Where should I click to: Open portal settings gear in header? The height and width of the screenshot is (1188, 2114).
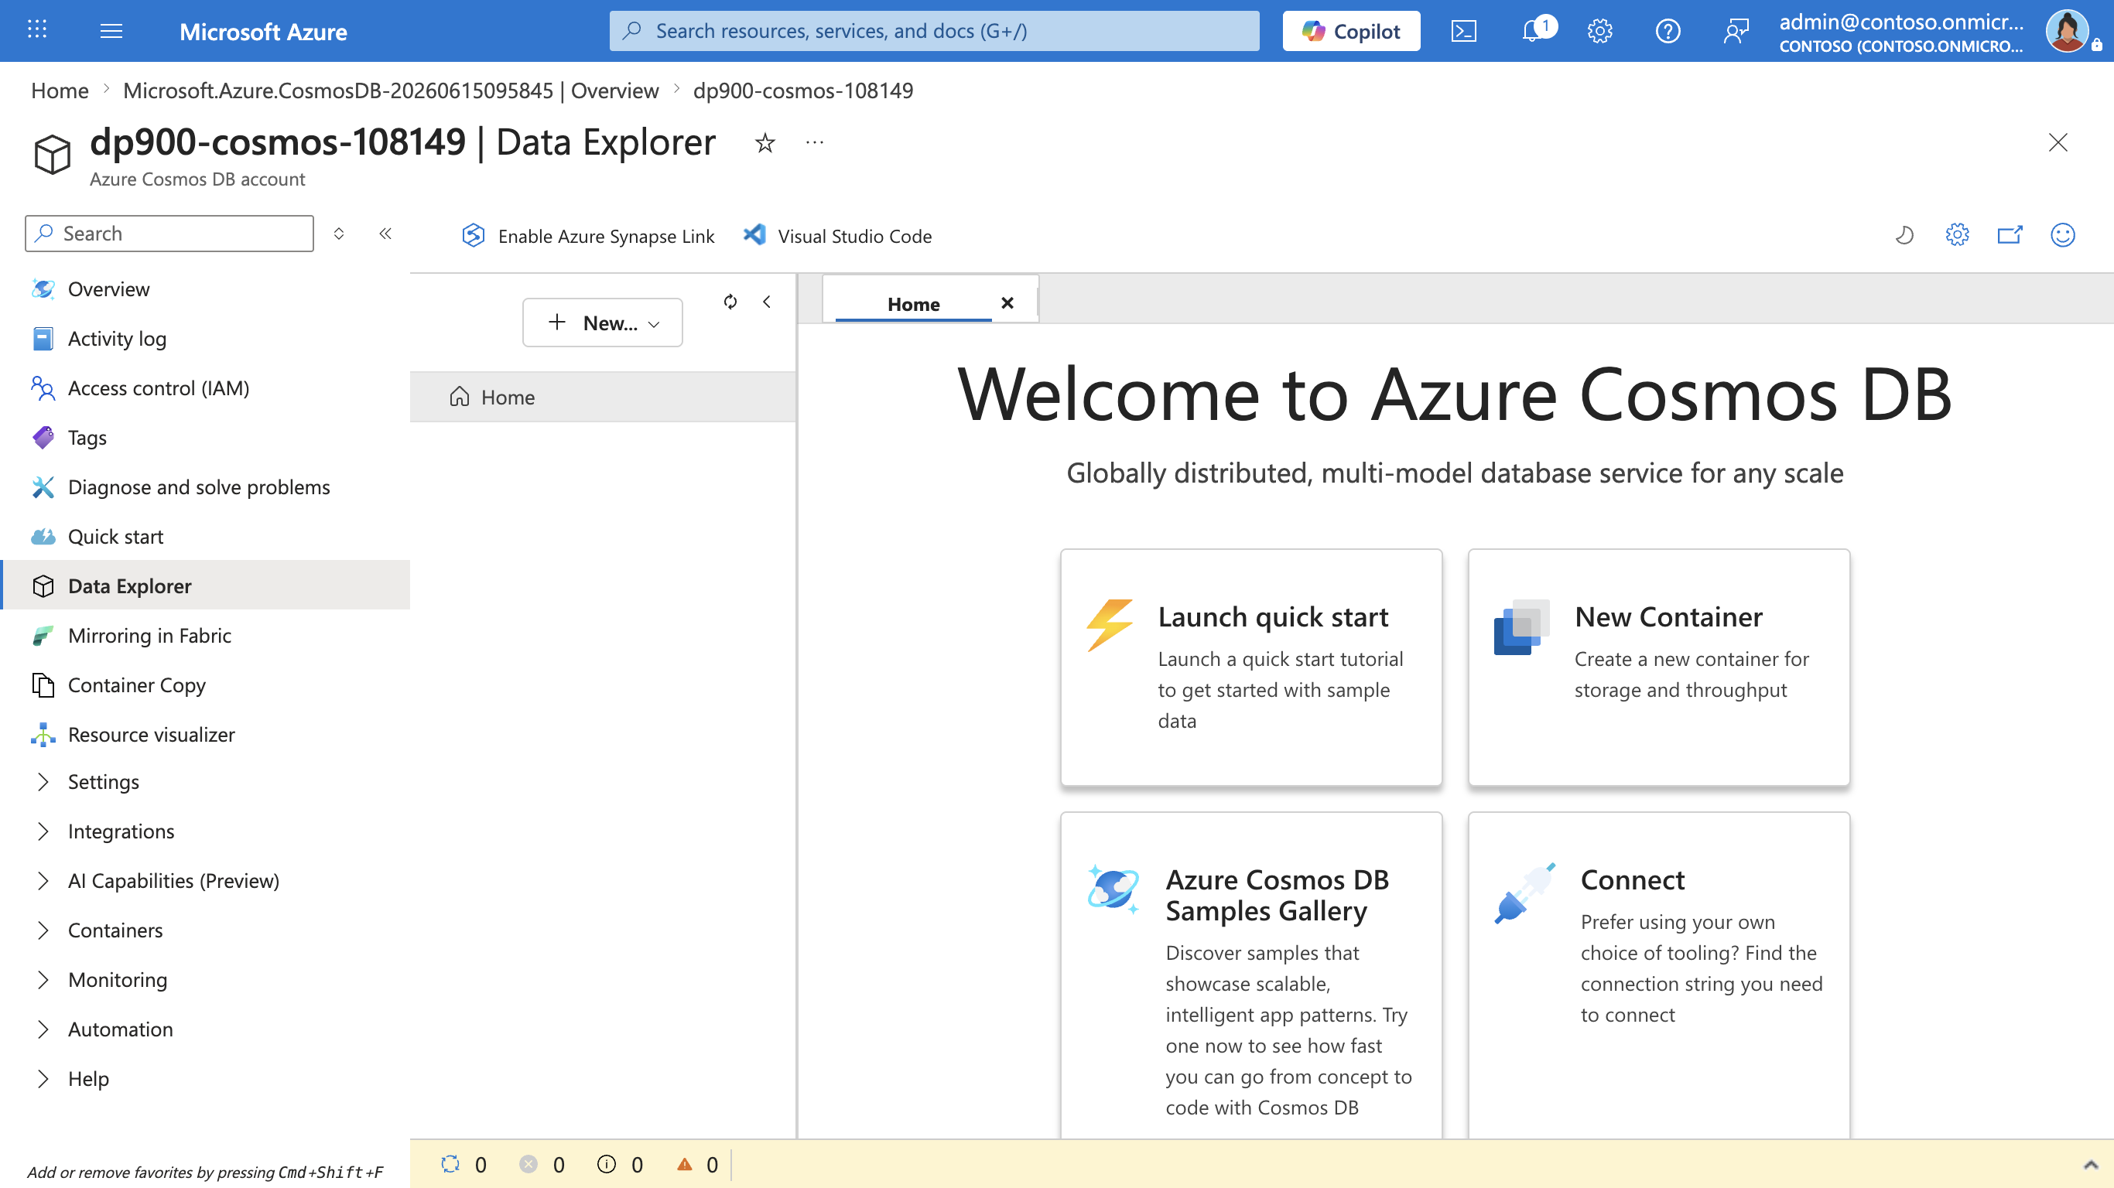click(1599, 31)
